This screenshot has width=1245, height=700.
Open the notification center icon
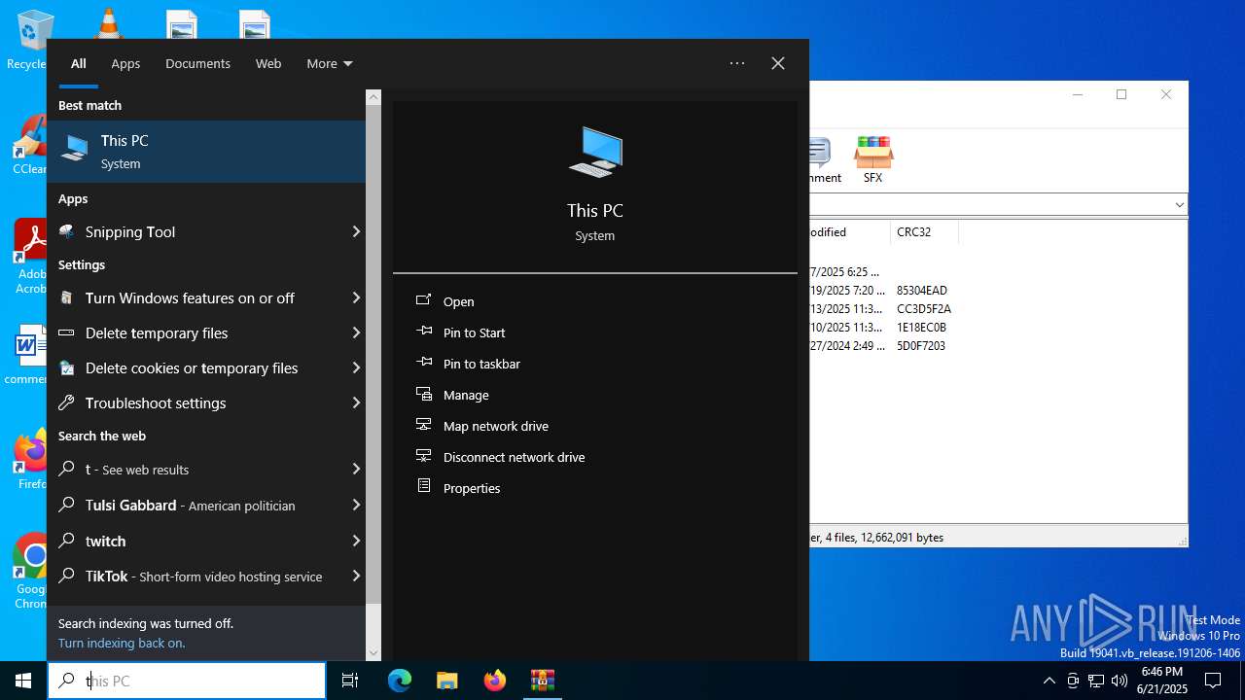click(1213, 681)
